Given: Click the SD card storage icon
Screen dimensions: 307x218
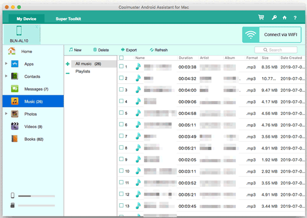Looking at the screenshot, I should click(x=12, y=205).
